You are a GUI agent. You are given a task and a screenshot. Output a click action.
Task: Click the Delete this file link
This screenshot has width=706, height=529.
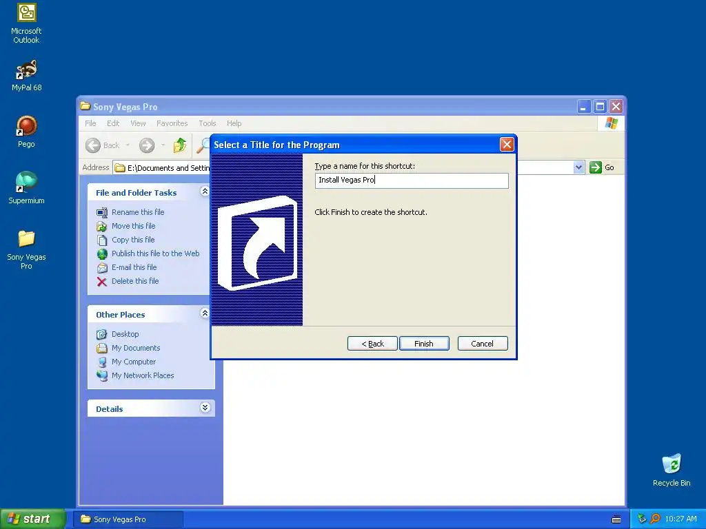coord(135,281)
